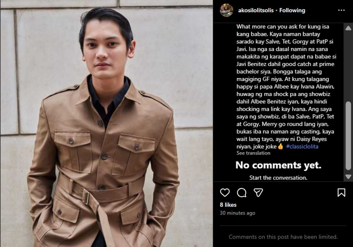Open the #classiclolita hashtag link
This screenshot has height=247, width=353.
click(302, 146)
